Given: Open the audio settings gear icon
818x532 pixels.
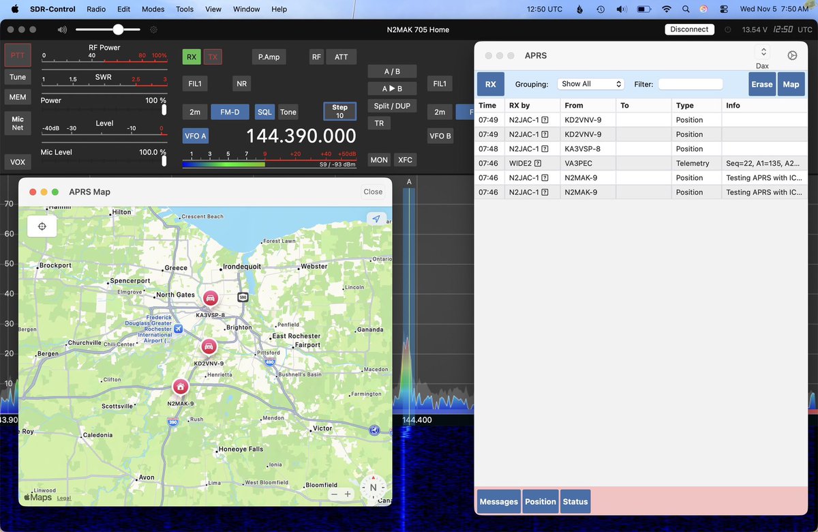Looking at the screenshot, I should [153, 29].
